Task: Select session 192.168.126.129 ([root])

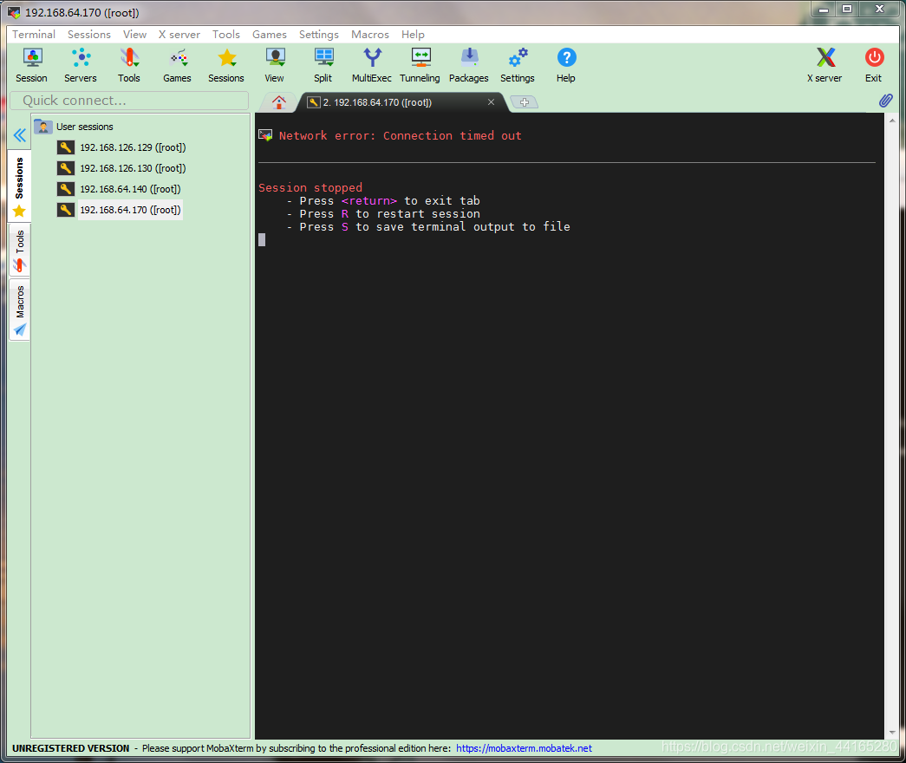Action: click(133, 147)
